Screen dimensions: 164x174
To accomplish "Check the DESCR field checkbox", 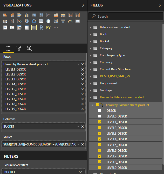I will pos(100,110).
